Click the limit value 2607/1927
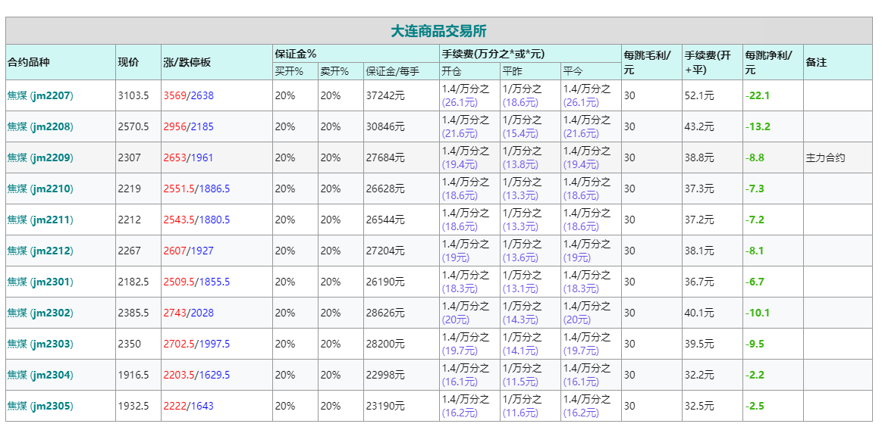This screenshot has height=430, width=882. coord(188,251)
